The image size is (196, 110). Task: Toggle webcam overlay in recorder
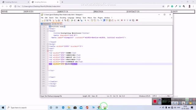click(180, 103)
